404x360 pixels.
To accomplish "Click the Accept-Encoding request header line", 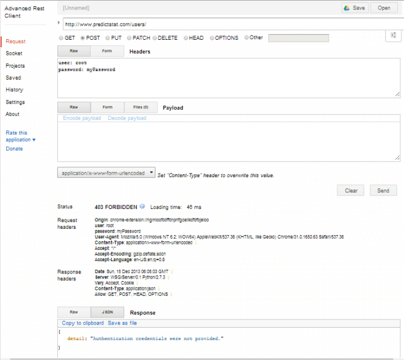I will (x=130, y=254).
